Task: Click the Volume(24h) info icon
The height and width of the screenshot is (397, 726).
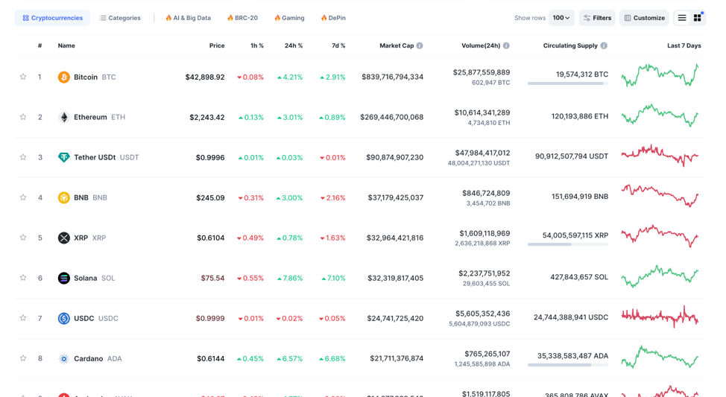Action: 506,46
